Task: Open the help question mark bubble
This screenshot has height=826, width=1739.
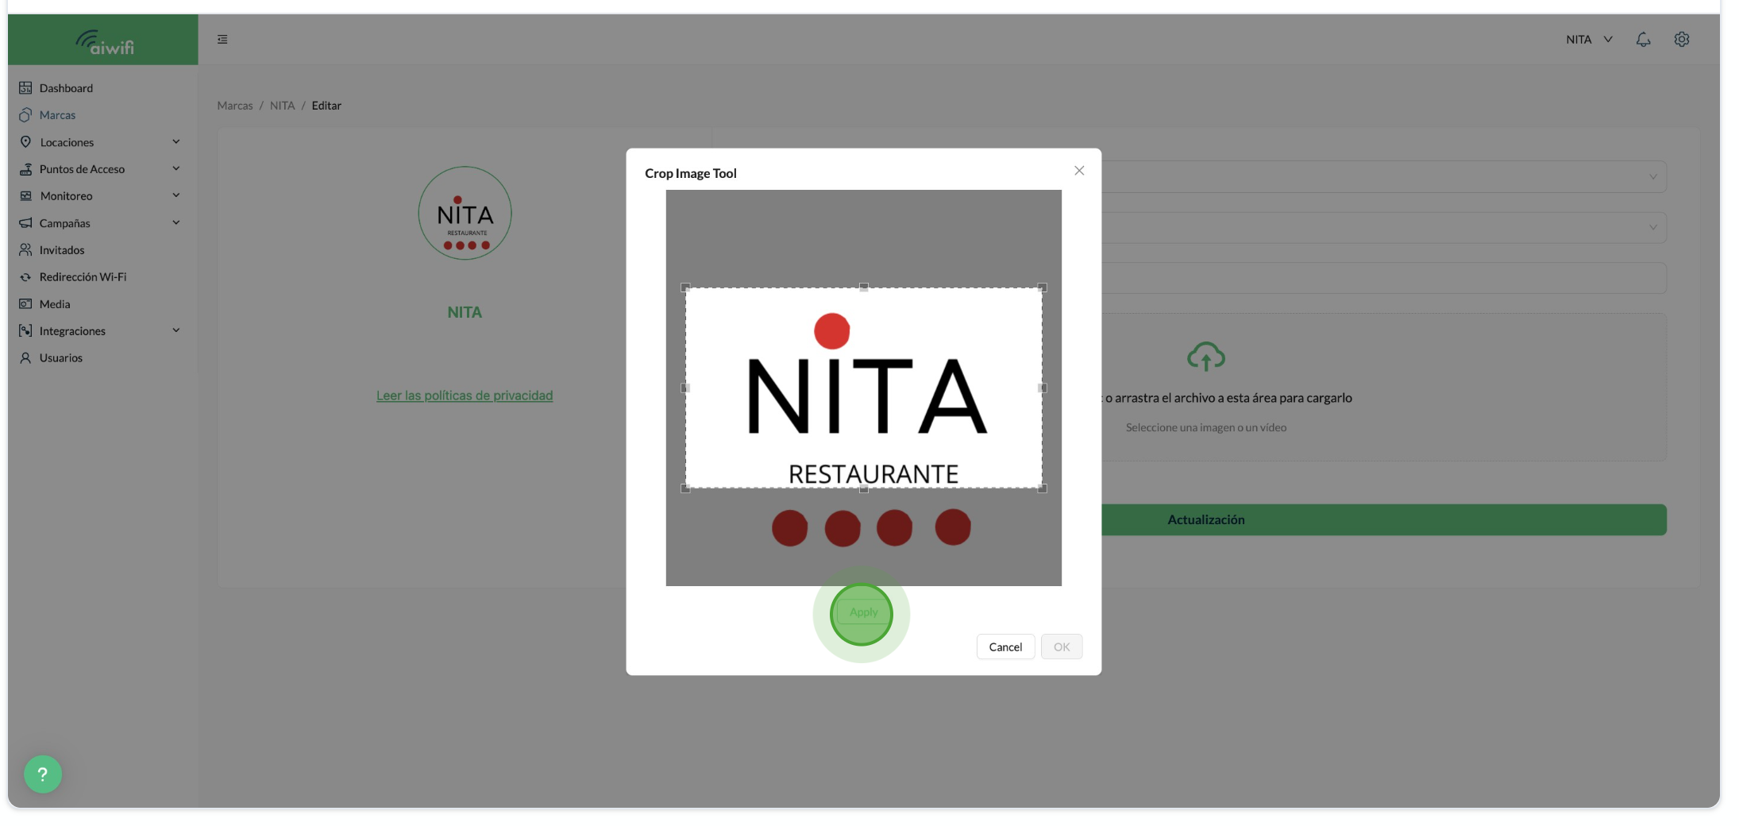Action: [43, 774]
